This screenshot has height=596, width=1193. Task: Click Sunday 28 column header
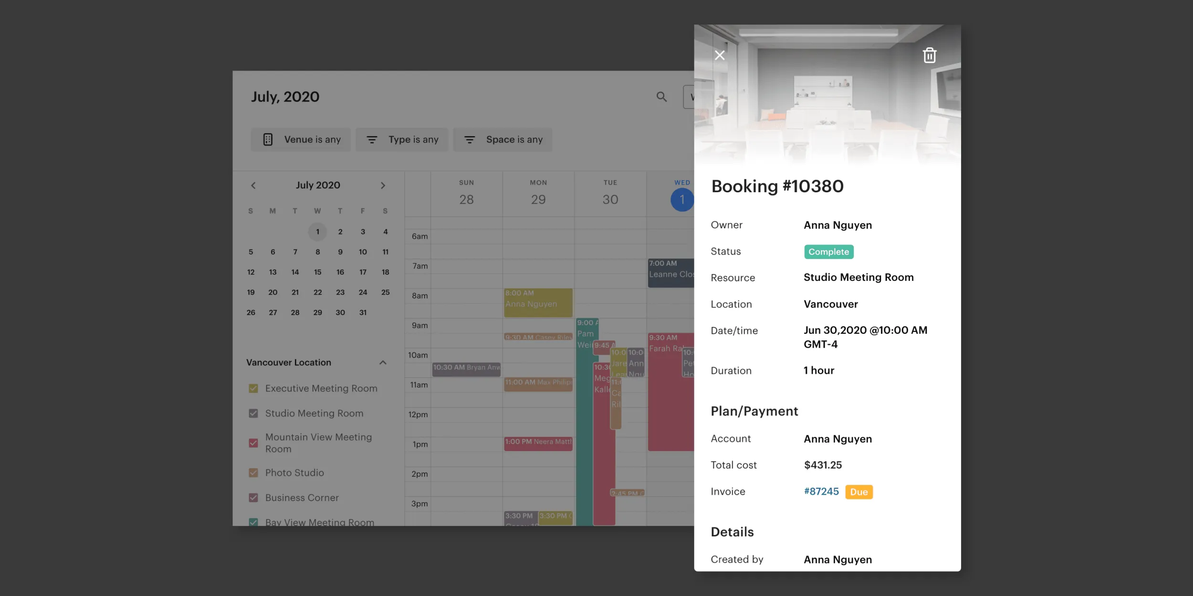tap(466, 194)
